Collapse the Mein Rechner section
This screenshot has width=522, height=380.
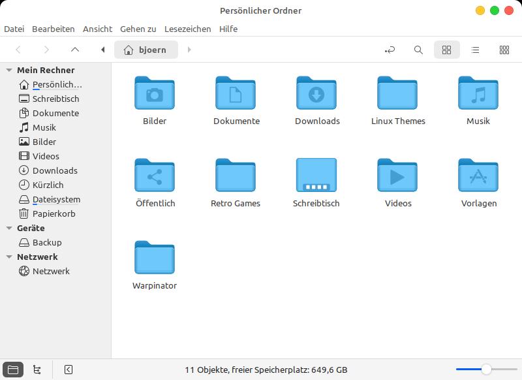(x=9, y=71)
